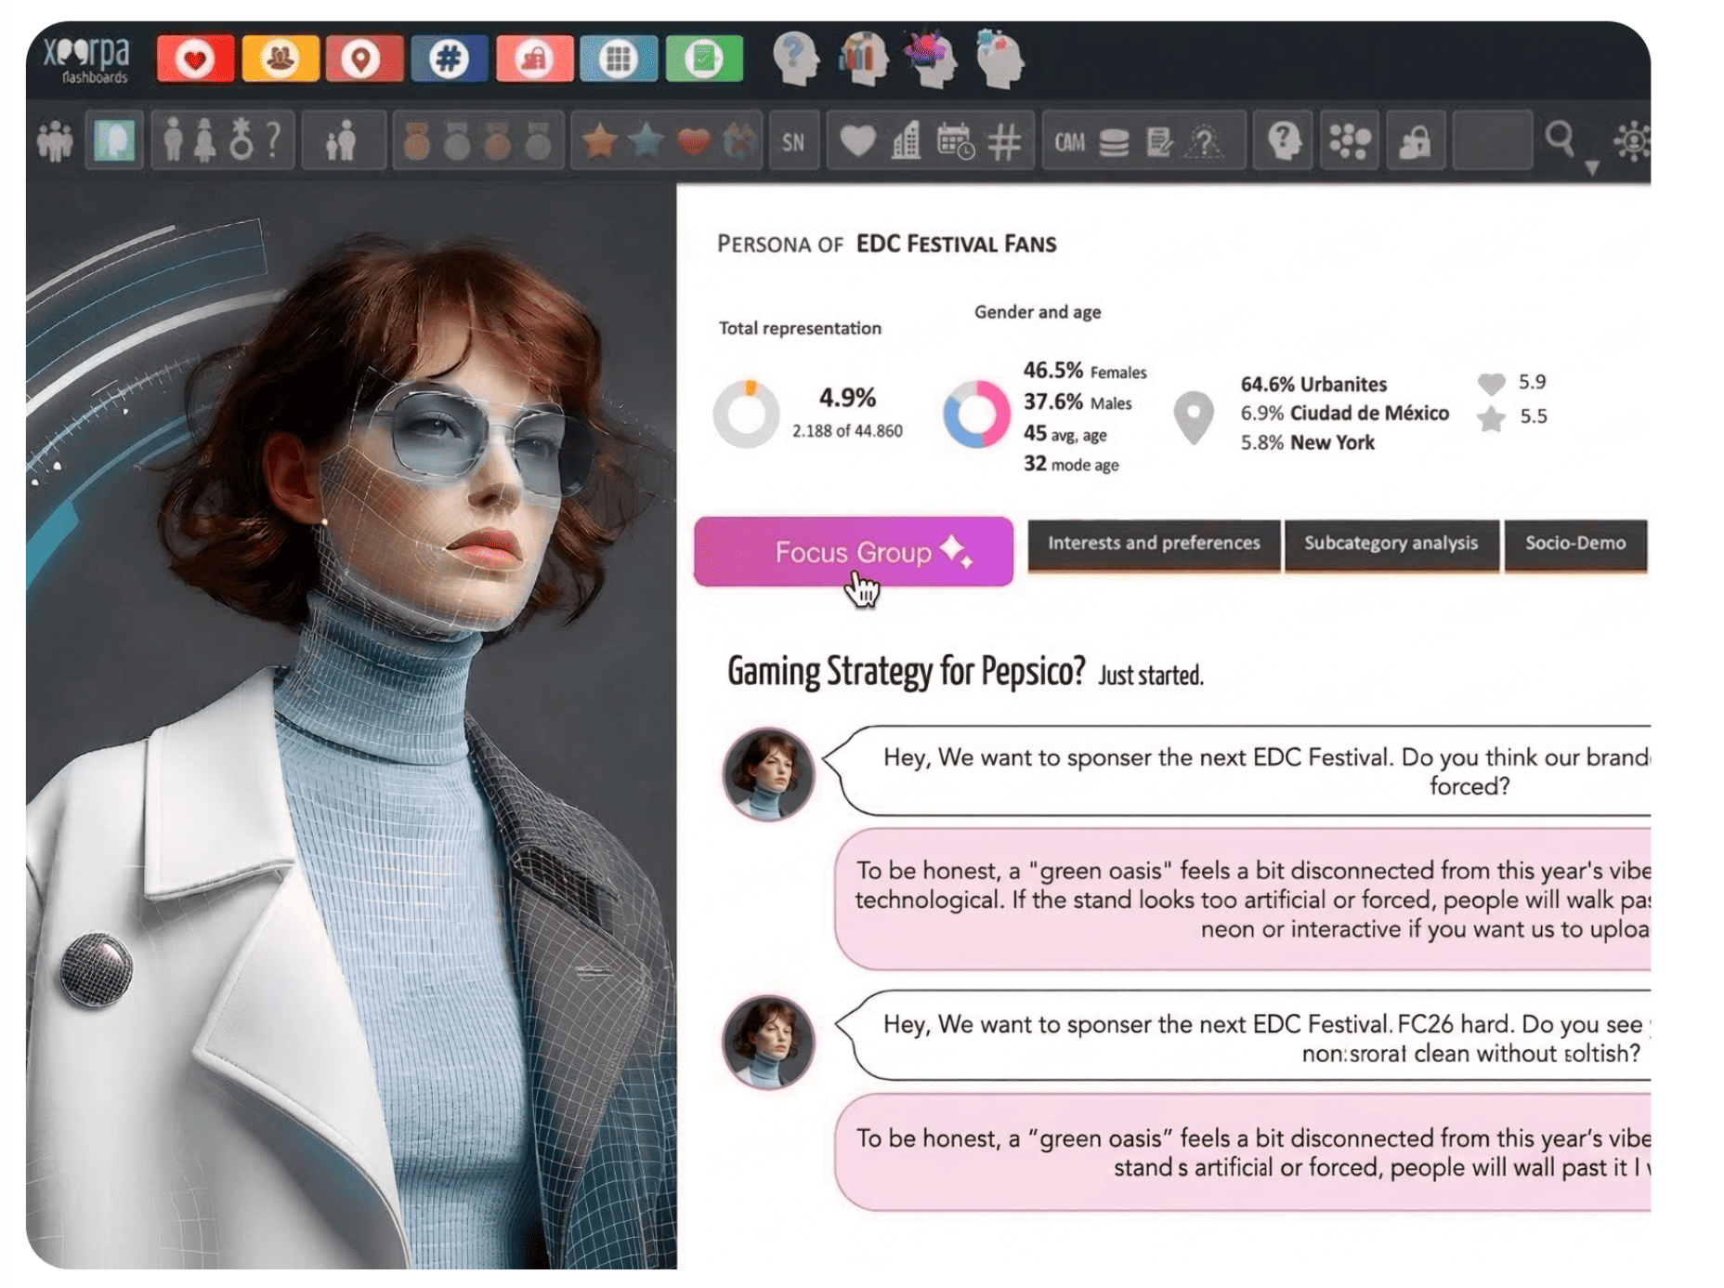This screenshot has height=1288, width=1724.
Task: Switch to Socio-Demo tab
Action: click(x=1575, y=544)
